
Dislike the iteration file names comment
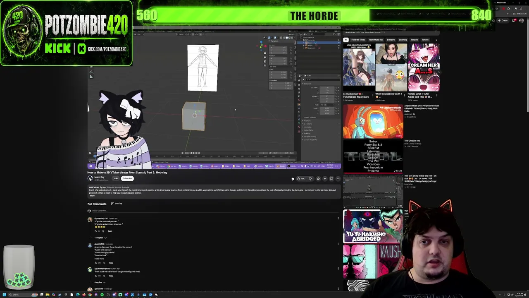click(x=104, y=263)
